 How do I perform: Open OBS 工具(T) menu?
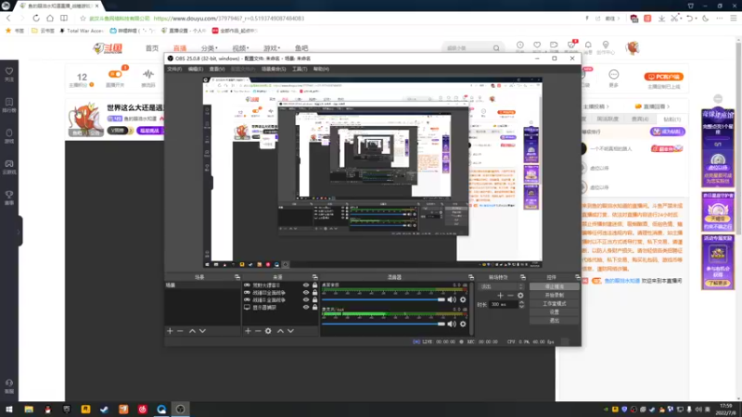click(299, 69)
